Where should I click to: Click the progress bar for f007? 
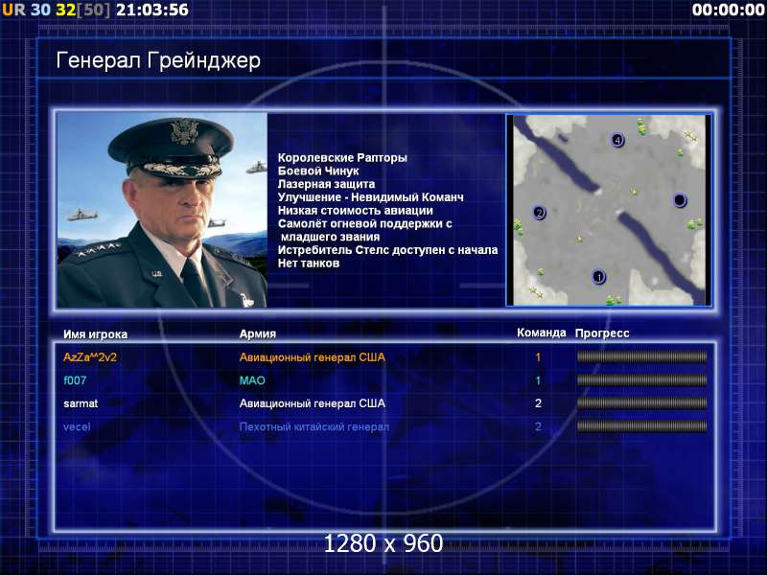(641, 379)
